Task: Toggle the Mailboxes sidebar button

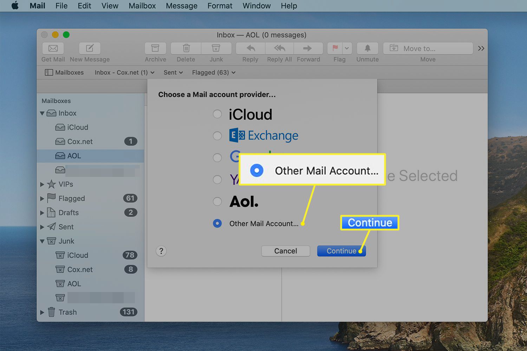Action: pyautogui.click(x=64, y=72)
